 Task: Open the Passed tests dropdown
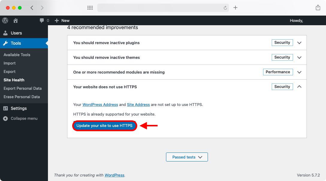pos(187,157)
